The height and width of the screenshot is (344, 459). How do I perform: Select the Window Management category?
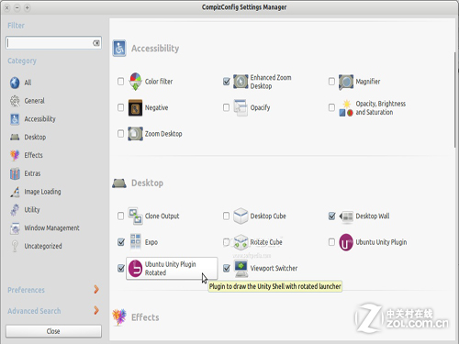click(51, 228)
